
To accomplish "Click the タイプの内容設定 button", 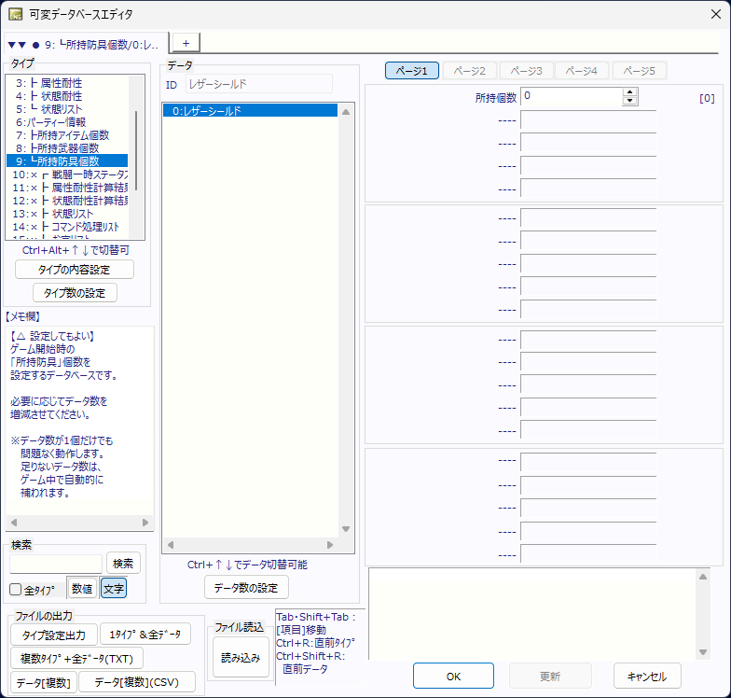I will click(75, 270).
